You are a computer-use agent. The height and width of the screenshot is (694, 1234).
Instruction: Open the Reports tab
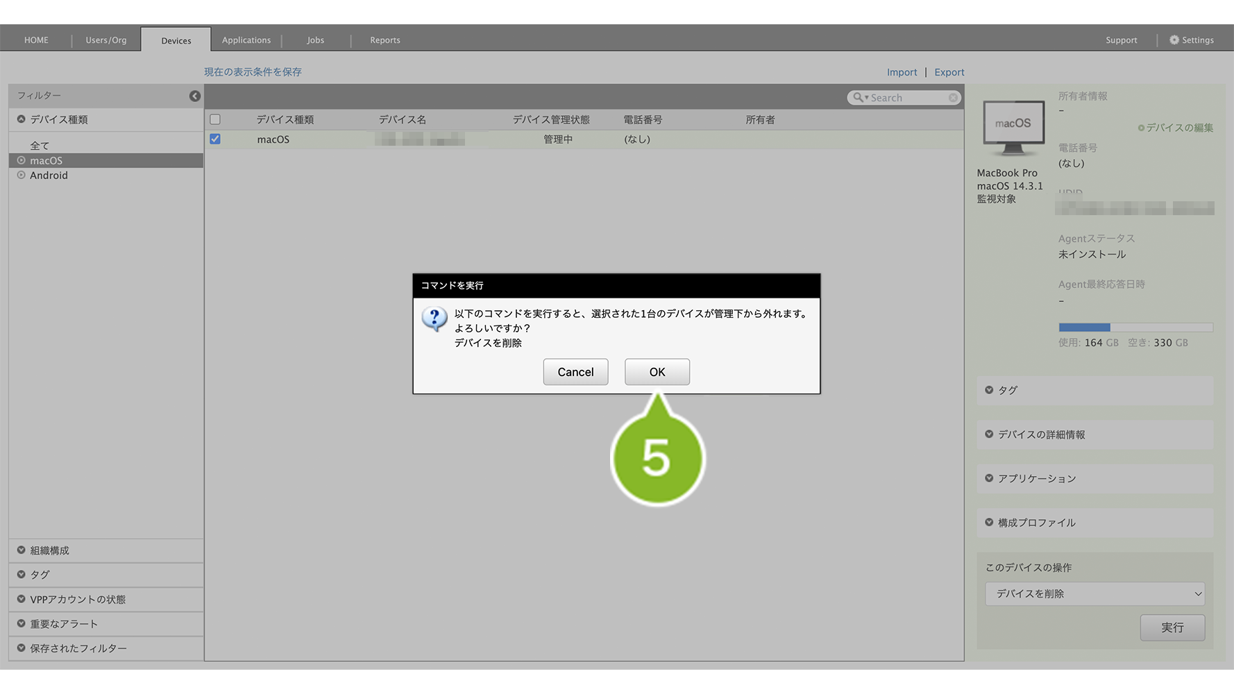pos(384,40)
